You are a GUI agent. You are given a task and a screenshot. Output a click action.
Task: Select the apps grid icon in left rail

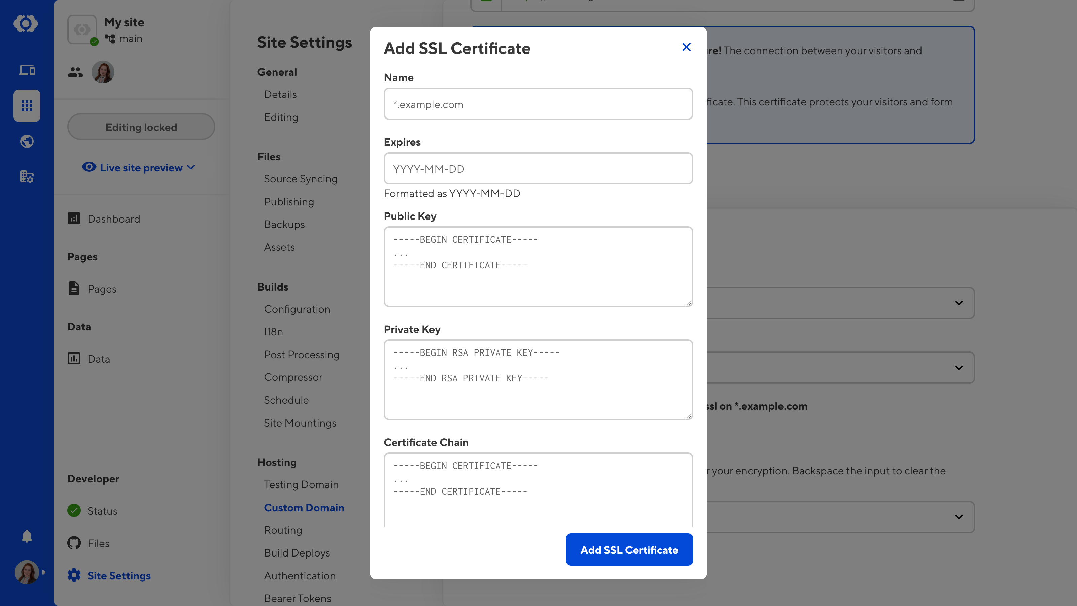[x=27, y=106]
